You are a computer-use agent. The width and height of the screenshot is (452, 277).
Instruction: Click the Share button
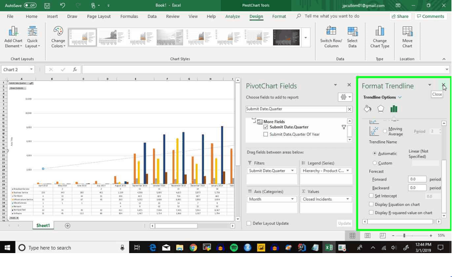pyautogui.click(x=400, y=16)
